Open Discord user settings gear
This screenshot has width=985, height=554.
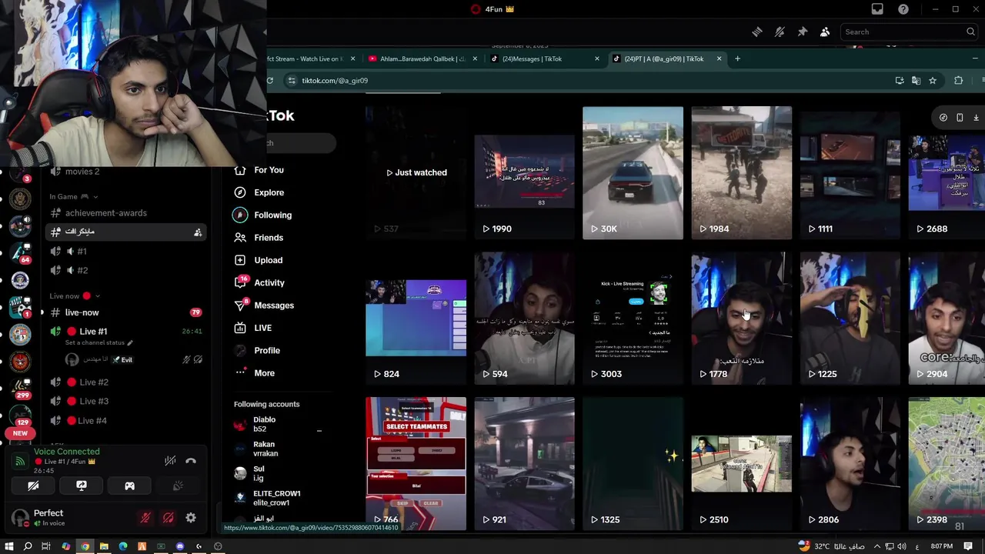tap(191, 518)
